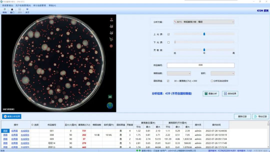270x152 pixels.
Task: Click the 舱门 eject toolbar icon
Action: click(x=12, y=11)
